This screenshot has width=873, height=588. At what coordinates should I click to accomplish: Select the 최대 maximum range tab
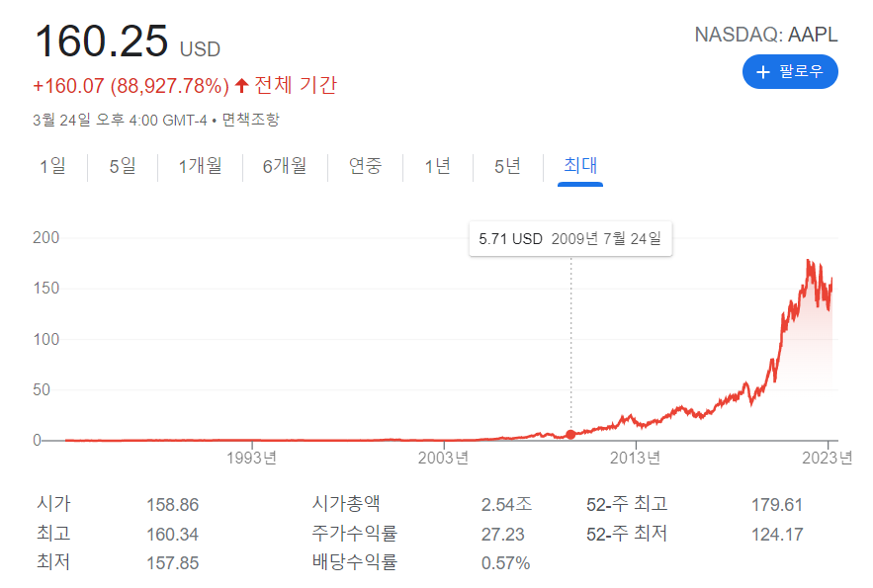coord(580,166)
